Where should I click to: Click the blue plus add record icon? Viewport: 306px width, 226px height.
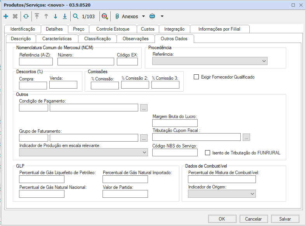pos(5,17)
